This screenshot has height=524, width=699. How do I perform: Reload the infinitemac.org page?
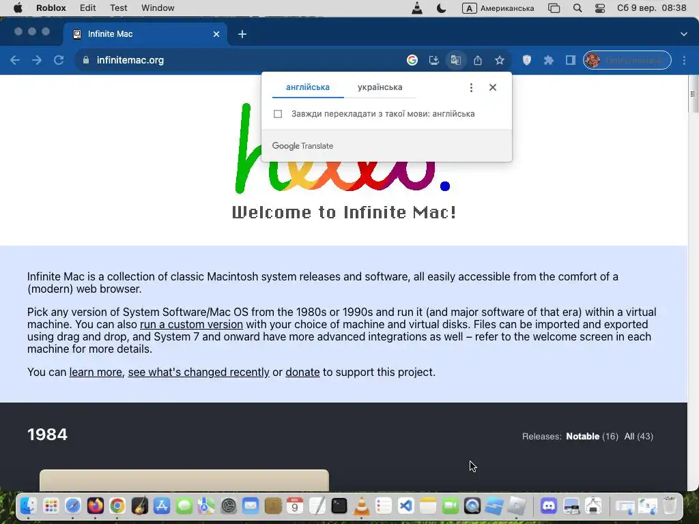coord(59,60)
